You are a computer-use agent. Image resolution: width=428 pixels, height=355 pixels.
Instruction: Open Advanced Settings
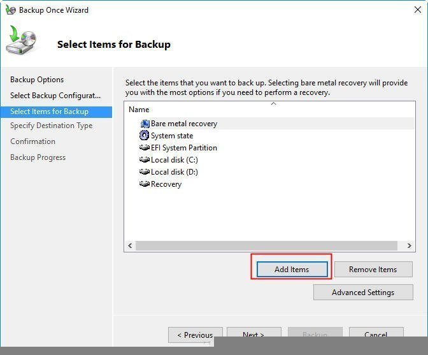(x=362, y=293)
